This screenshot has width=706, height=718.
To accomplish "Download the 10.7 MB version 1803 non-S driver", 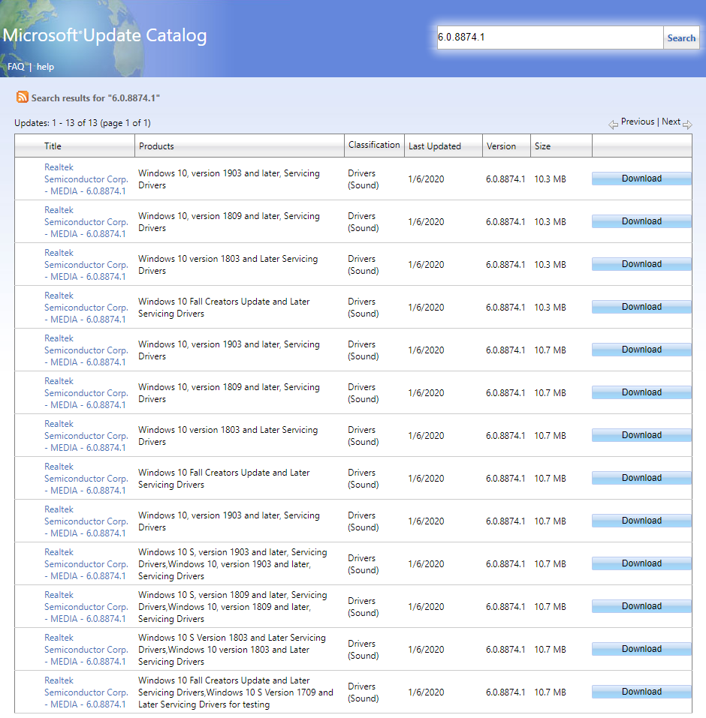I will coord(641,435).
